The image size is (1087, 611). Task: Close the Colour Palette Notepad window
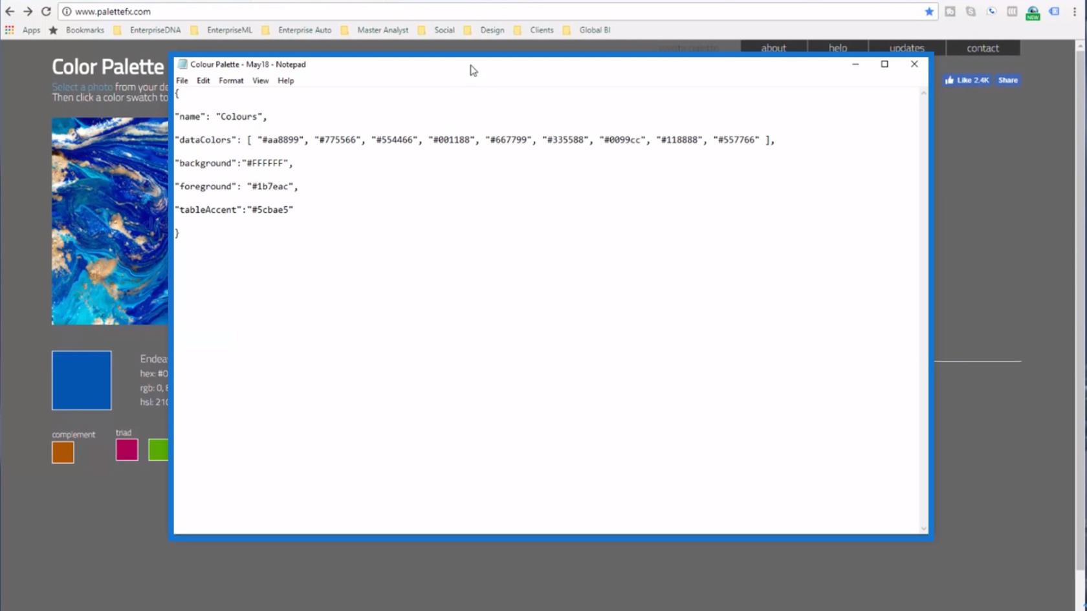[x=914, y=64]
